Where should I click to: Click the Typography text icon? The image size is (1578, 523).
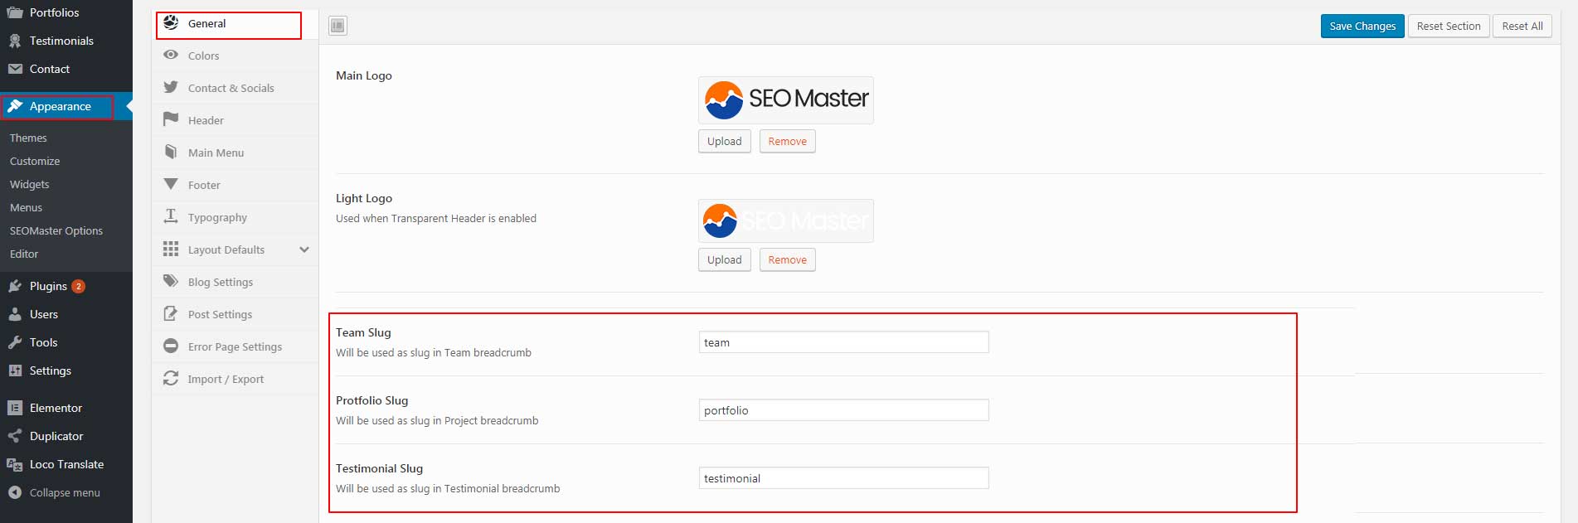point(171,216)
